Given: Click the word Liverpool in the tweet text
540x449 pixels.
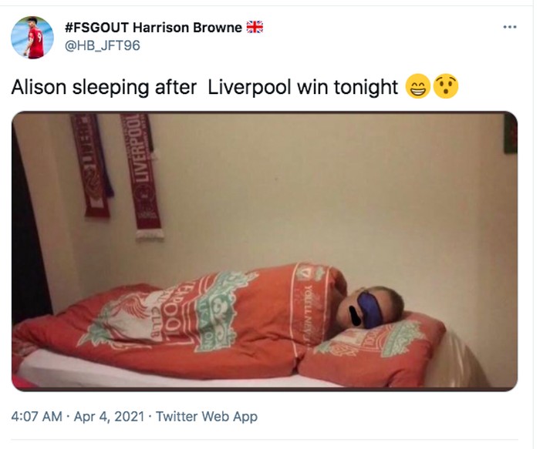Looking at the screenshot, I should [249, 87].
